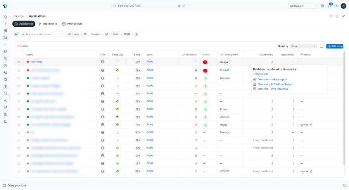Viewport: 349px width, 190px height.
Task: Click the Search by entity name field
Action: coord(41,34)
